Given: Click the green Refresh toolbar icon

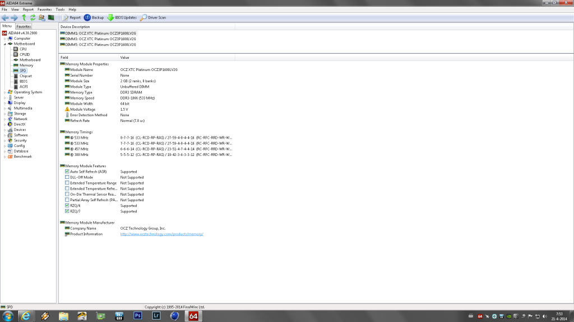Looking at the screenshot, I should click(33, 18).
